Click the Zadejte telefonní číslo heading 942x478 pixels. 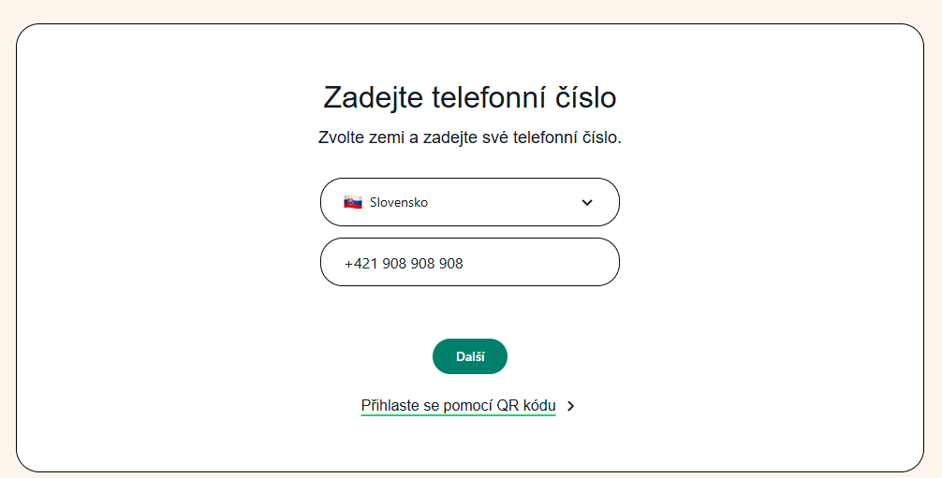469,97
